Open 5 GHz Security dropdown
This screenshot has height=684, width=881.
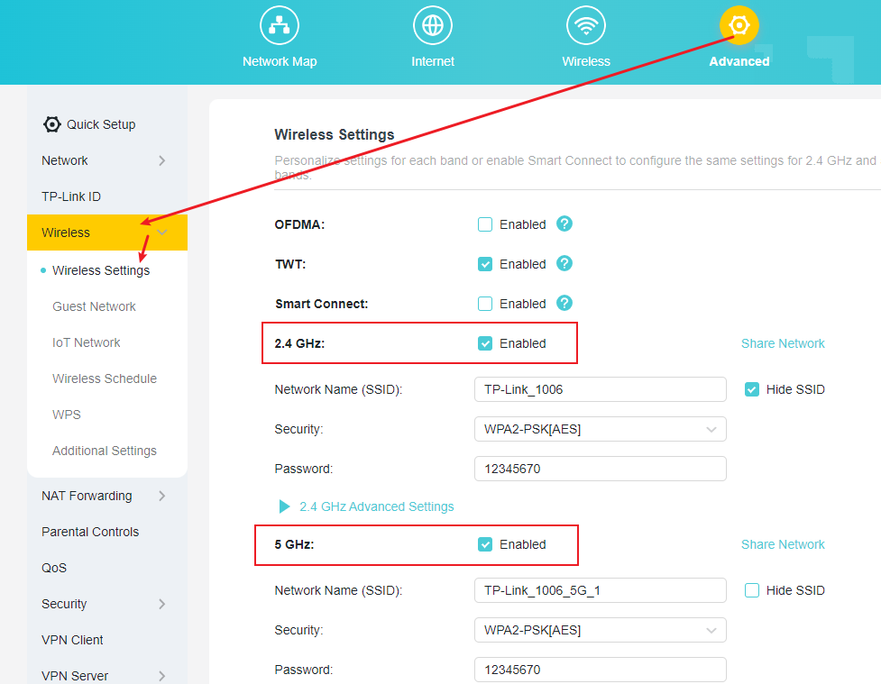pos(600,630)
